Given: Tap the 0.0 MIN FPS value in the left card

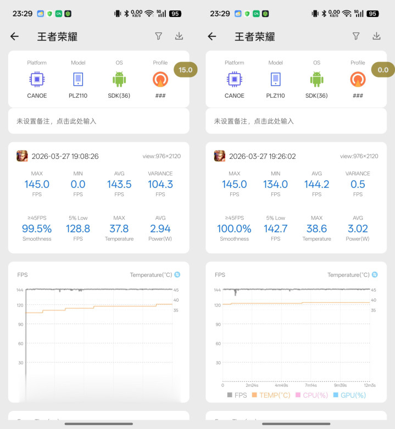Looking at the screenshot, I should (78, 185).
